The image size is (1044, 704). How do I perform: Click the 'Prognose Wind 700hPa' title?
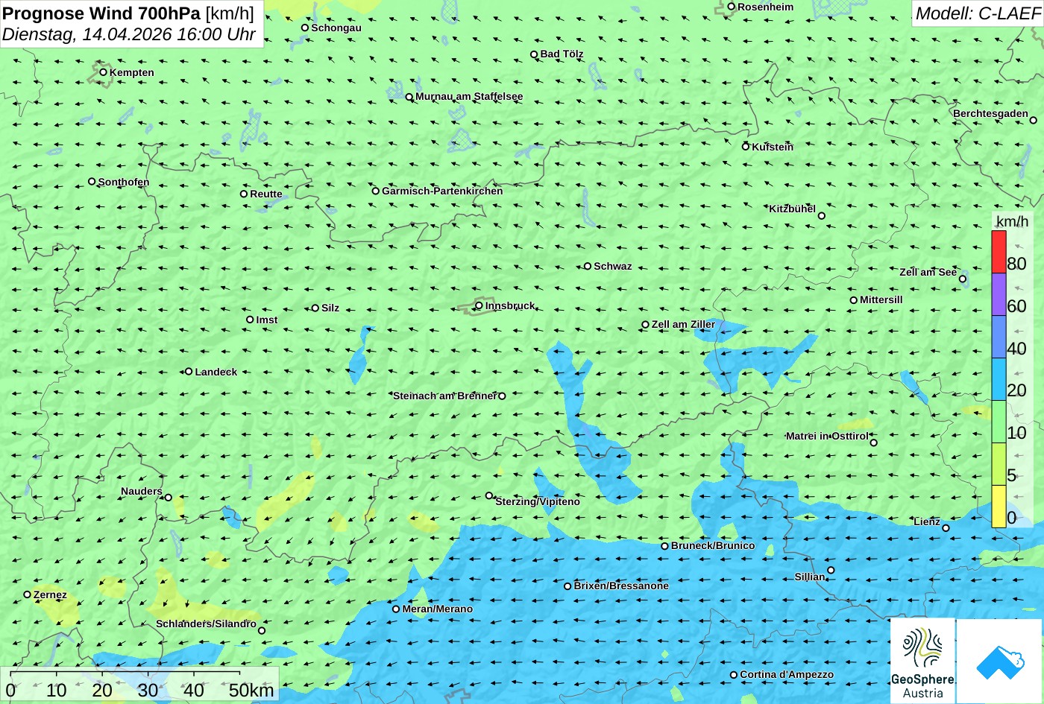(x=101, y=13)
